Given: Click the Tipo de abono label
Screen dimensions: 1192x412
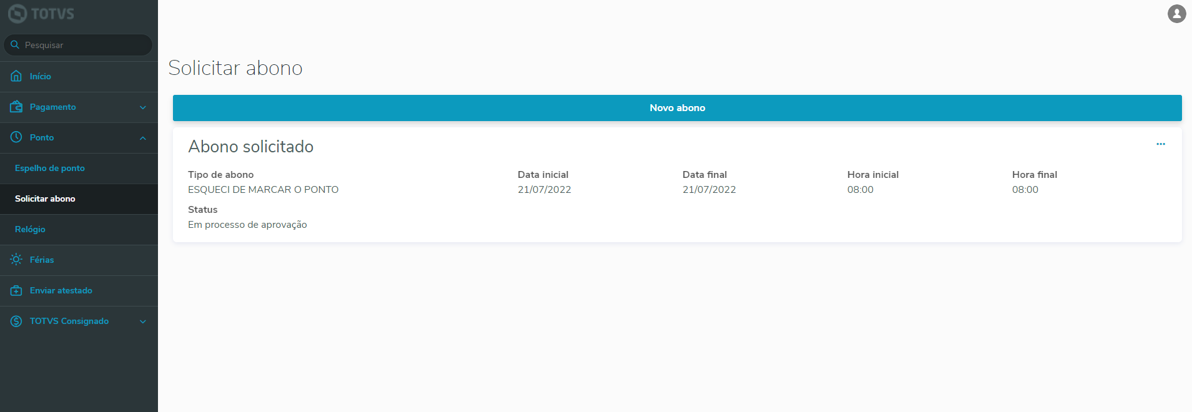Looking at the screenshot, I should (x=221, y=175).
